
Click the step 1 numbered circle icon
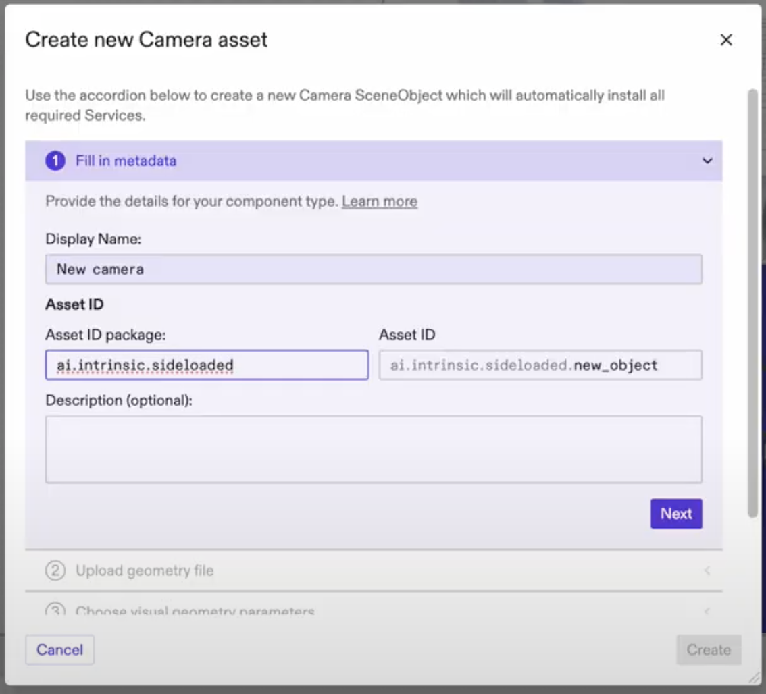(57, 161)
